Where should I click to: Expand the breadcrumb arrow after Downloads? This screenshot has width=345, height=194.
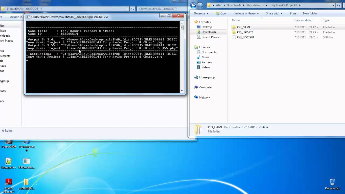click(244, 5)
